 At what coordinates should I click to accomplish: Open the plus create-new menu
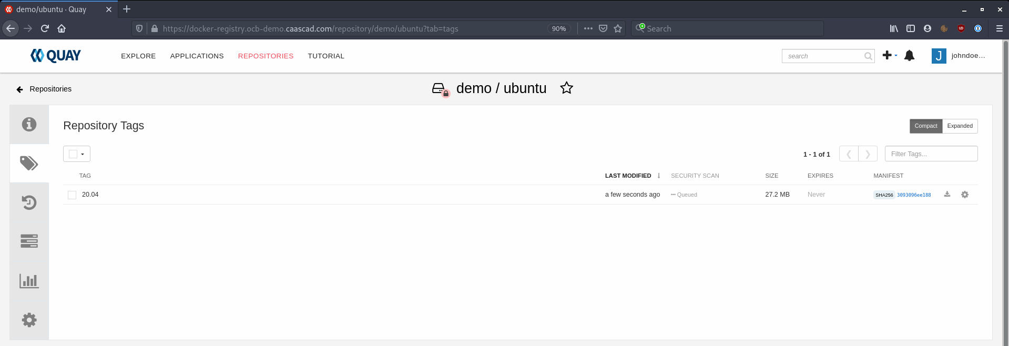890,55
